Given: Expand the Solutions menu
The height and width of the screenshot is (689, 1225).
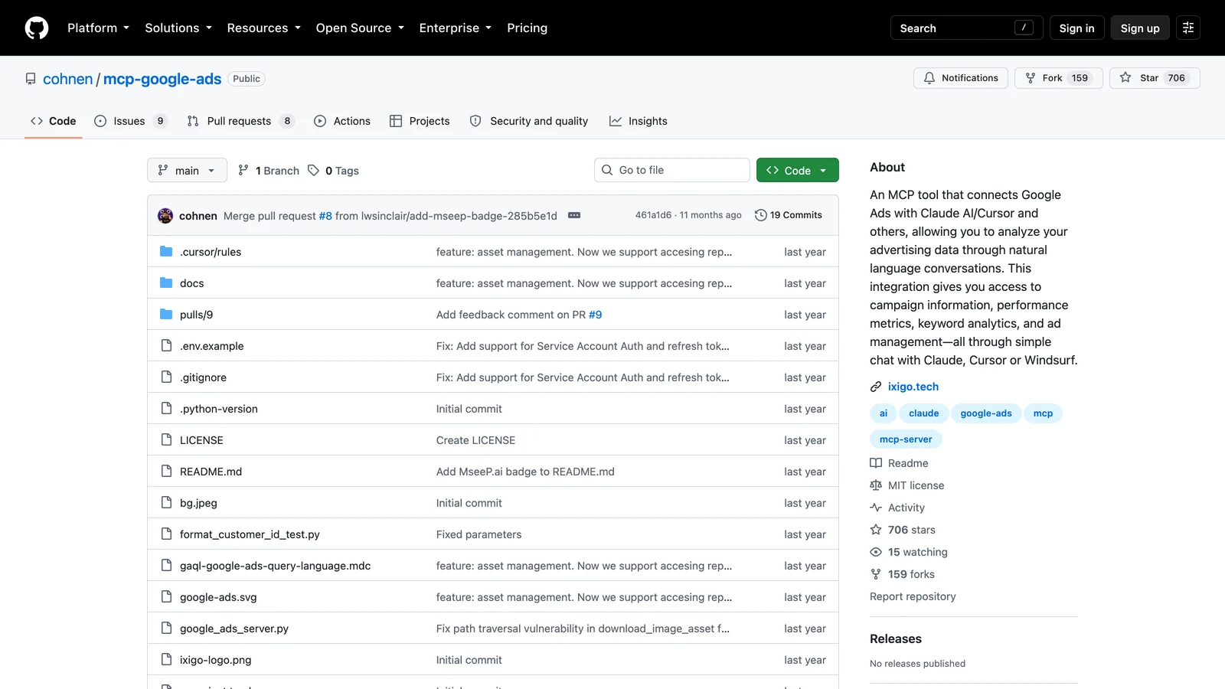Looking at the screenshot, I should click(x=178, y=28).
